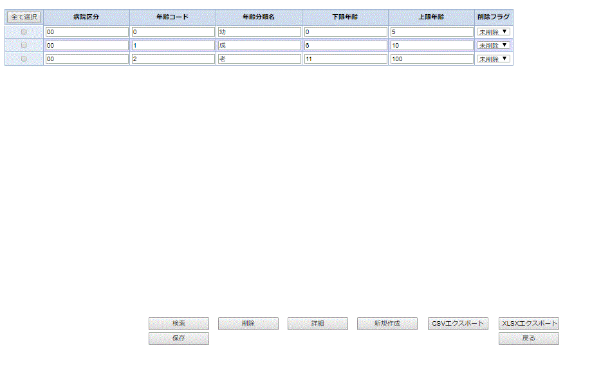The image size is (601, 372).
Task: Click the 削除フラグ column header
Action: tap(494, 17)
